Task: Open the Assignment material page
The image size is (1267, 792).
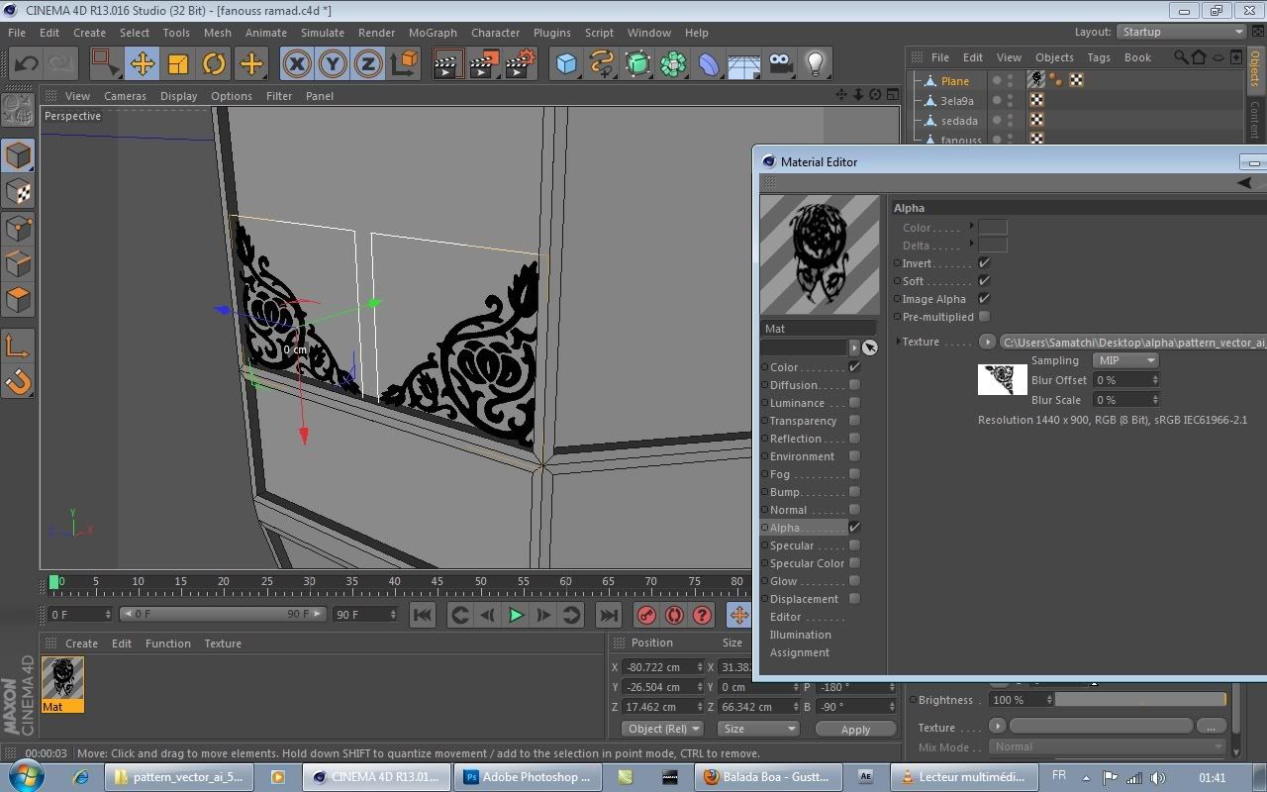Action: coord(800,652)
